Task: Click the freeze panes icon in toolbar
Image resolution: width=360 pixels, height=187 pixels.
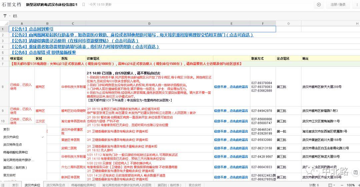Action: (15, 16)
